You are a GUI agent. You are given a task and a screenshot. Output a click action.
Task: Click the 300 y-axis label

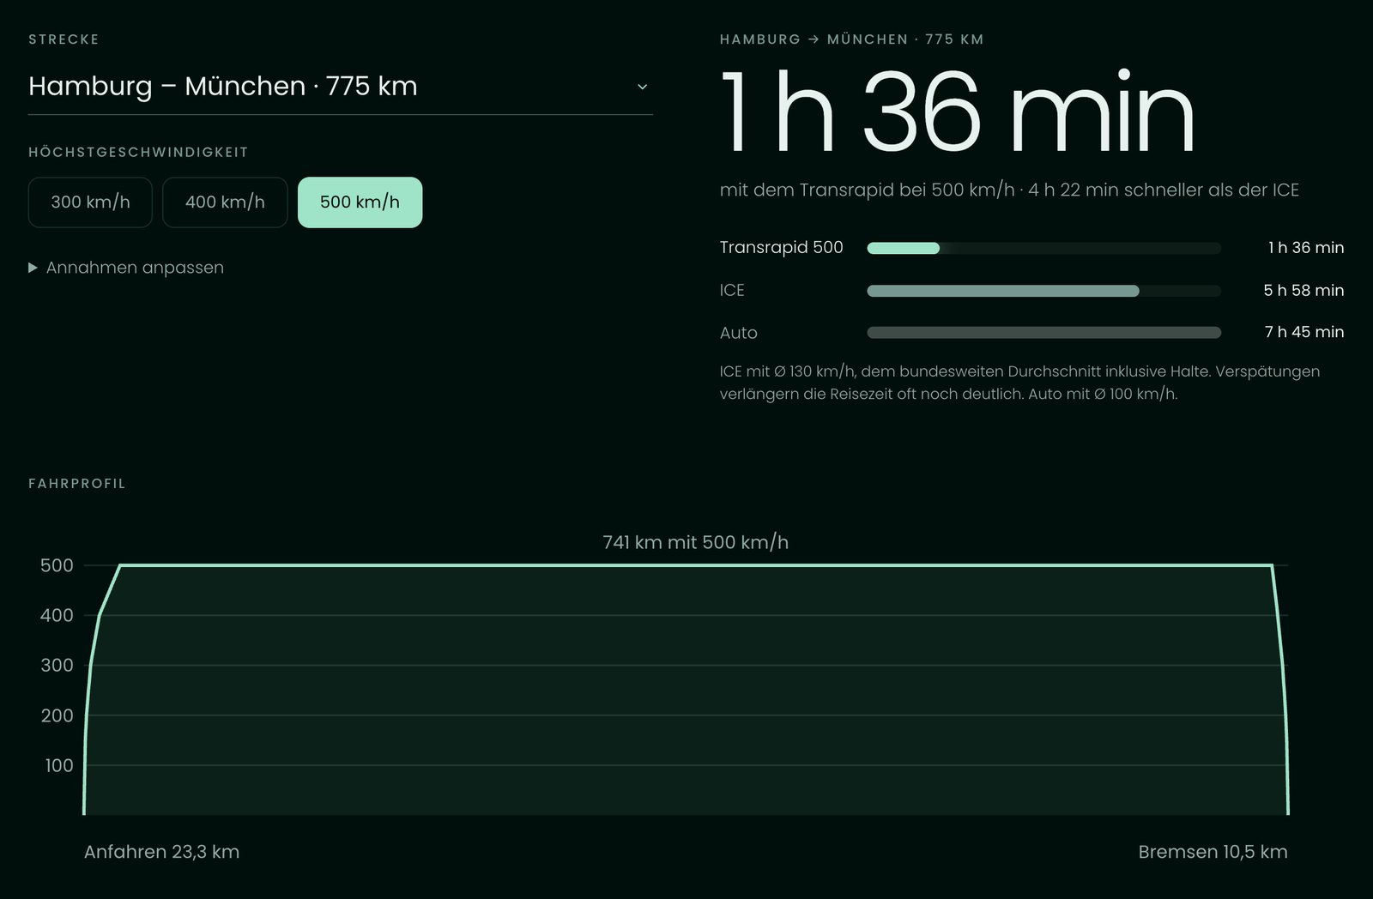click(57, 665)
